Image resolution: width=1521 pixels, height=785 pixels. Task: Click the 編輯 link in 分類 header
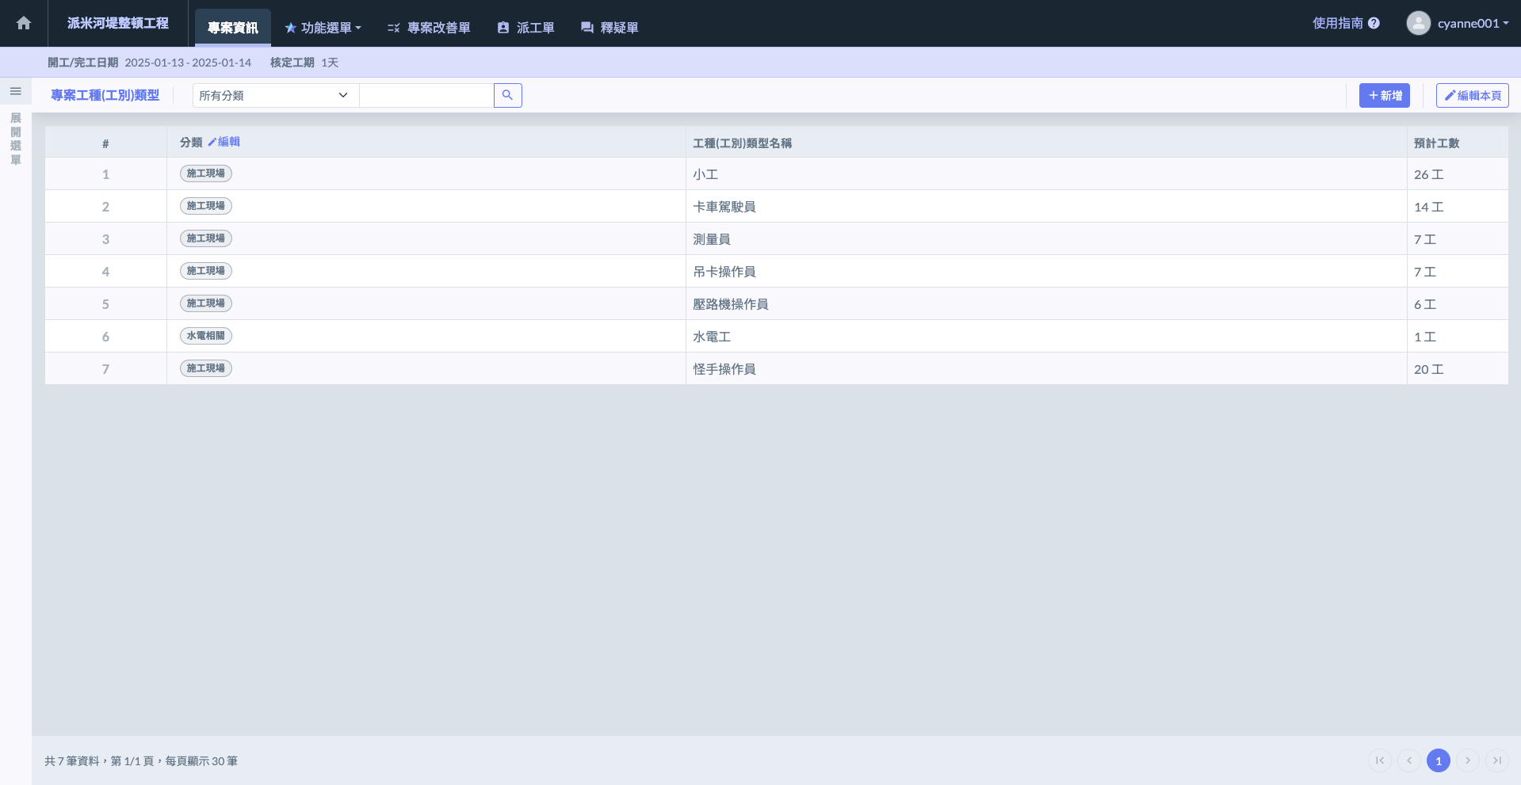coord(224,142)
